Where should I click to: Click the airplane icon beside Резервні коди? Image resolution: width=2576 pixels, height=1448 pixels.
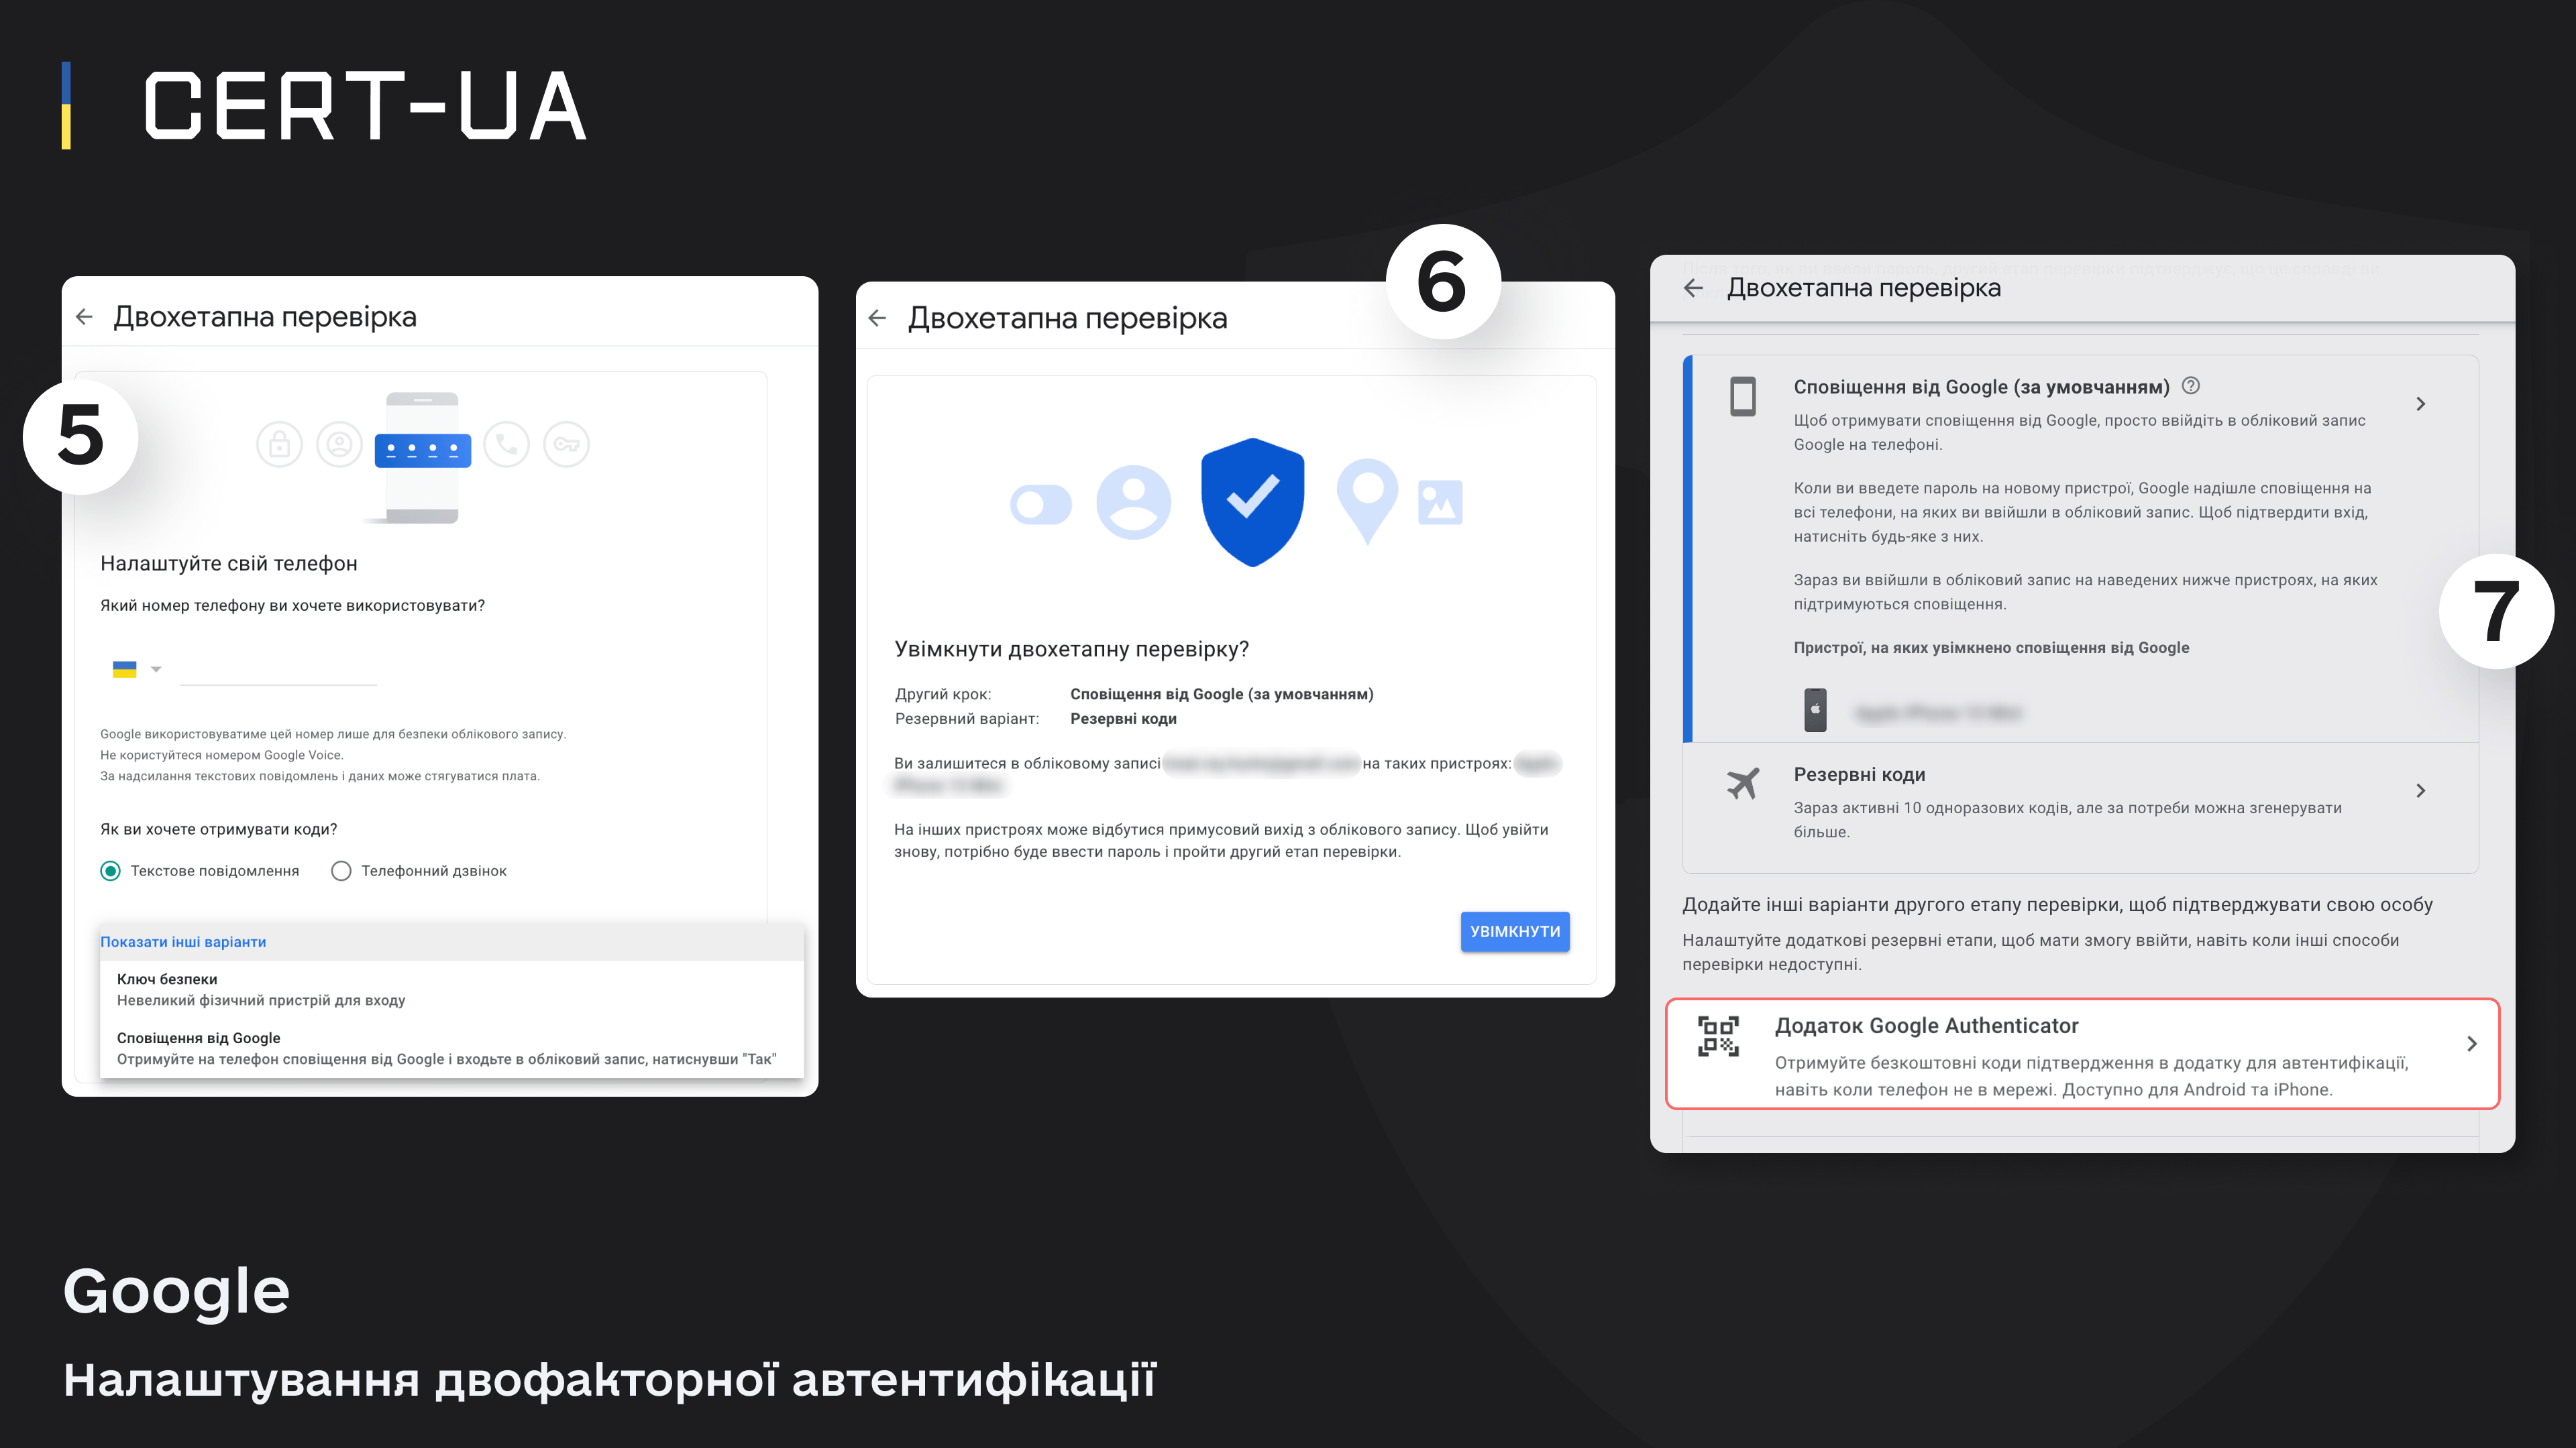coord(1743,782)
